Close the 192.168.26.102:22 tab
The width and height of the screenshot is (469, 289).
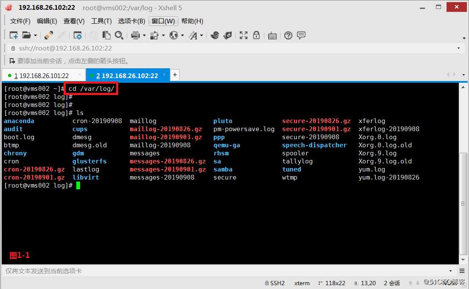[x=164, y=74]
